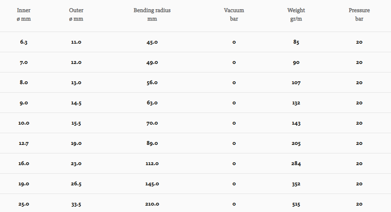The image size is (391, 212).
Task: Click the Outer ø mm column header
Action: 76,14
